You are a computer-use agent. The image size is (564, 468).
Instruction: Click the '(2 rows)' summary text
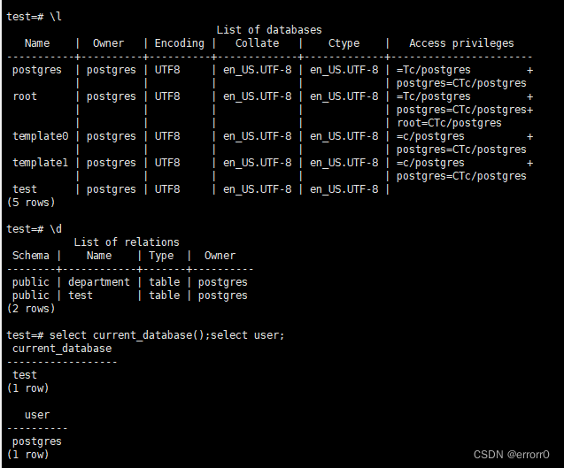coord(31,309)
